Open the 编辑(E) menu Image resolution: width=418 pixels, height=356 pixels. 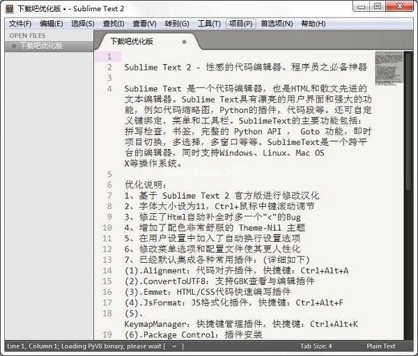(x=52, y=24)
